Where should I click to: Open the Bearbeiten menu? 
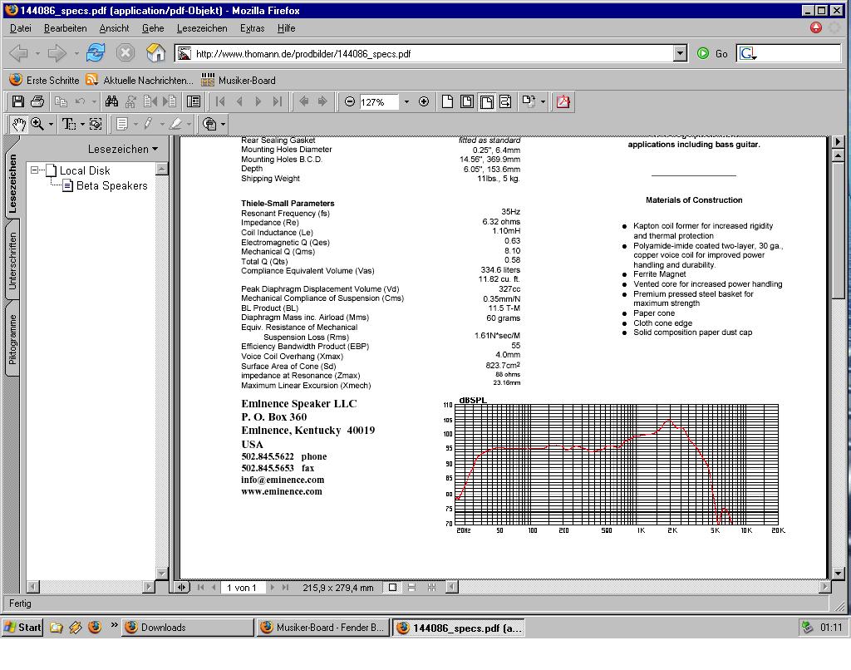coord(65,27)
